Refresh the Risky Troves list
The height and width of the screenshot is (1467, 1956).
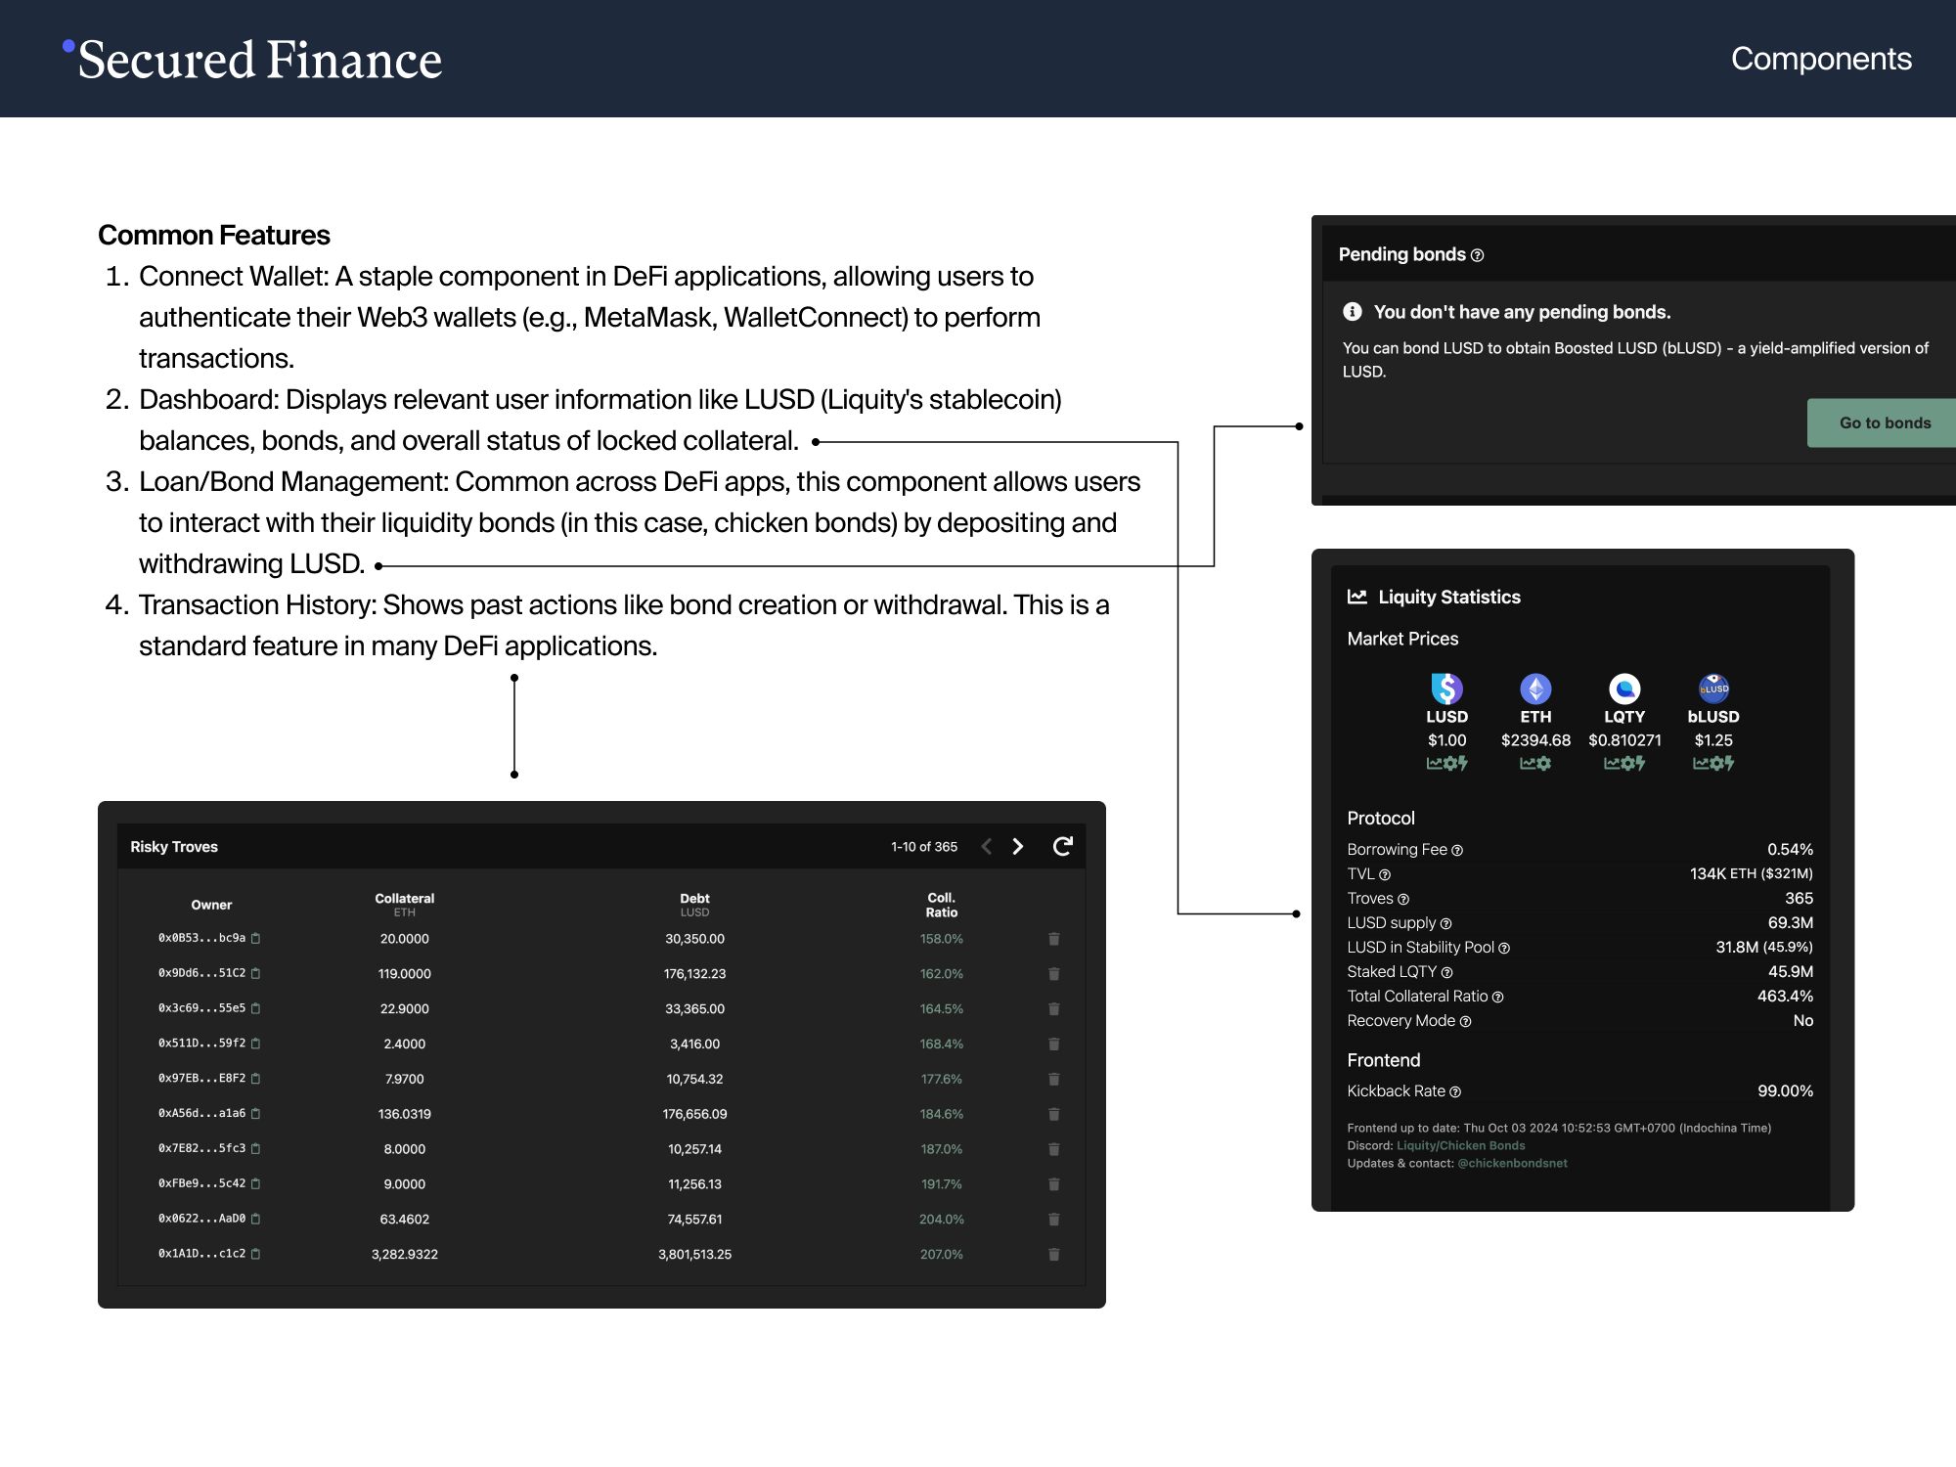(x=1063, y=846)
